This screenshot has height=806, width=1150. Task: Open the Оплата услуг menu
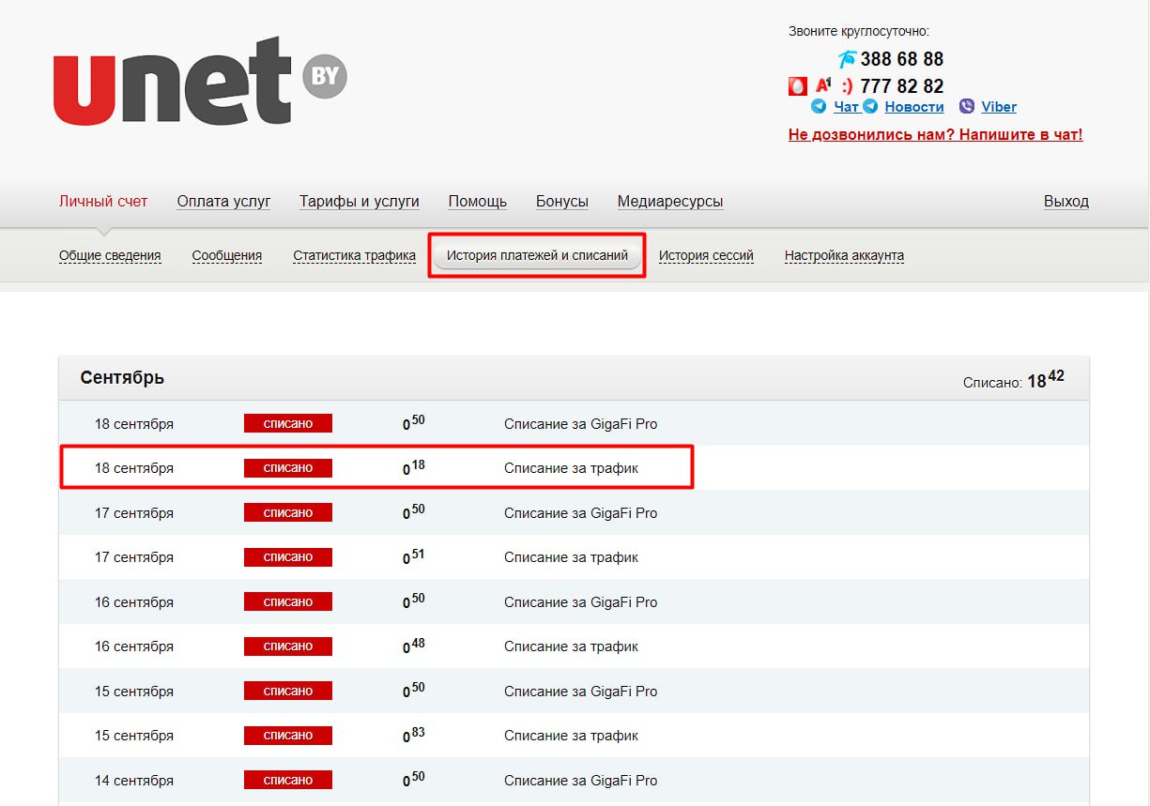[x=223, y=202]
